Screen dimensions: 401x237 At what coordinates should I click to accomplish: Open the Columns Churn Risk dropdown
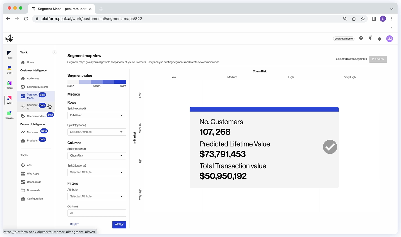click(x=96, y=155)
